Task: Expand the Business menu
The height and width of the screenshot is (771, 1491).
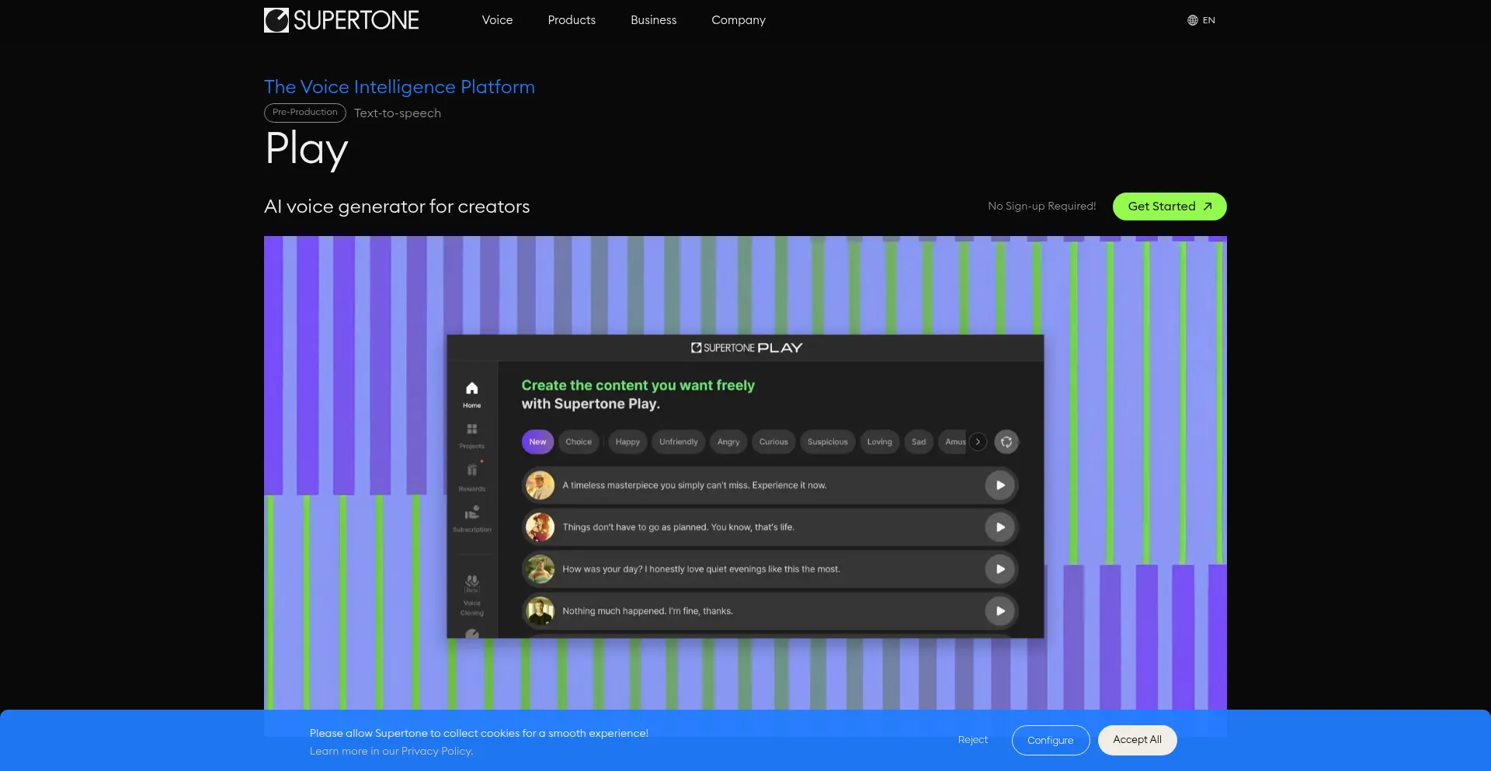Action: [653, 20]
